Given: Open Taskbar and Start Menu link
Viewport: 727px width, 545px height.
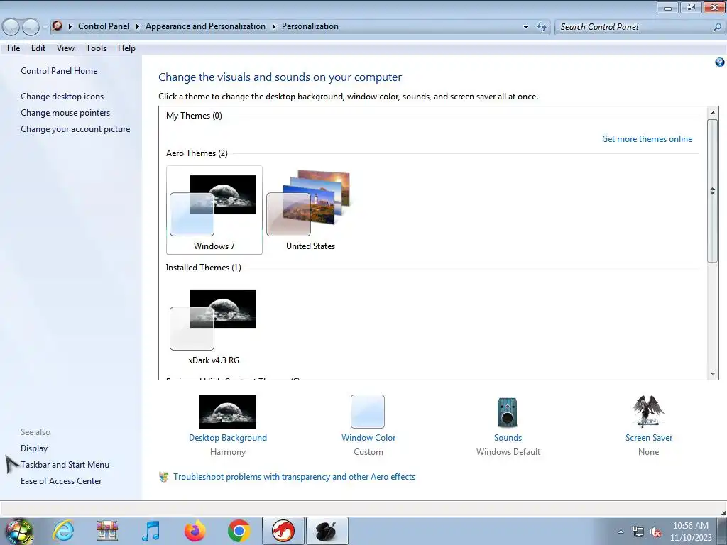Looking at the screenshot, I should pos(65,465).
